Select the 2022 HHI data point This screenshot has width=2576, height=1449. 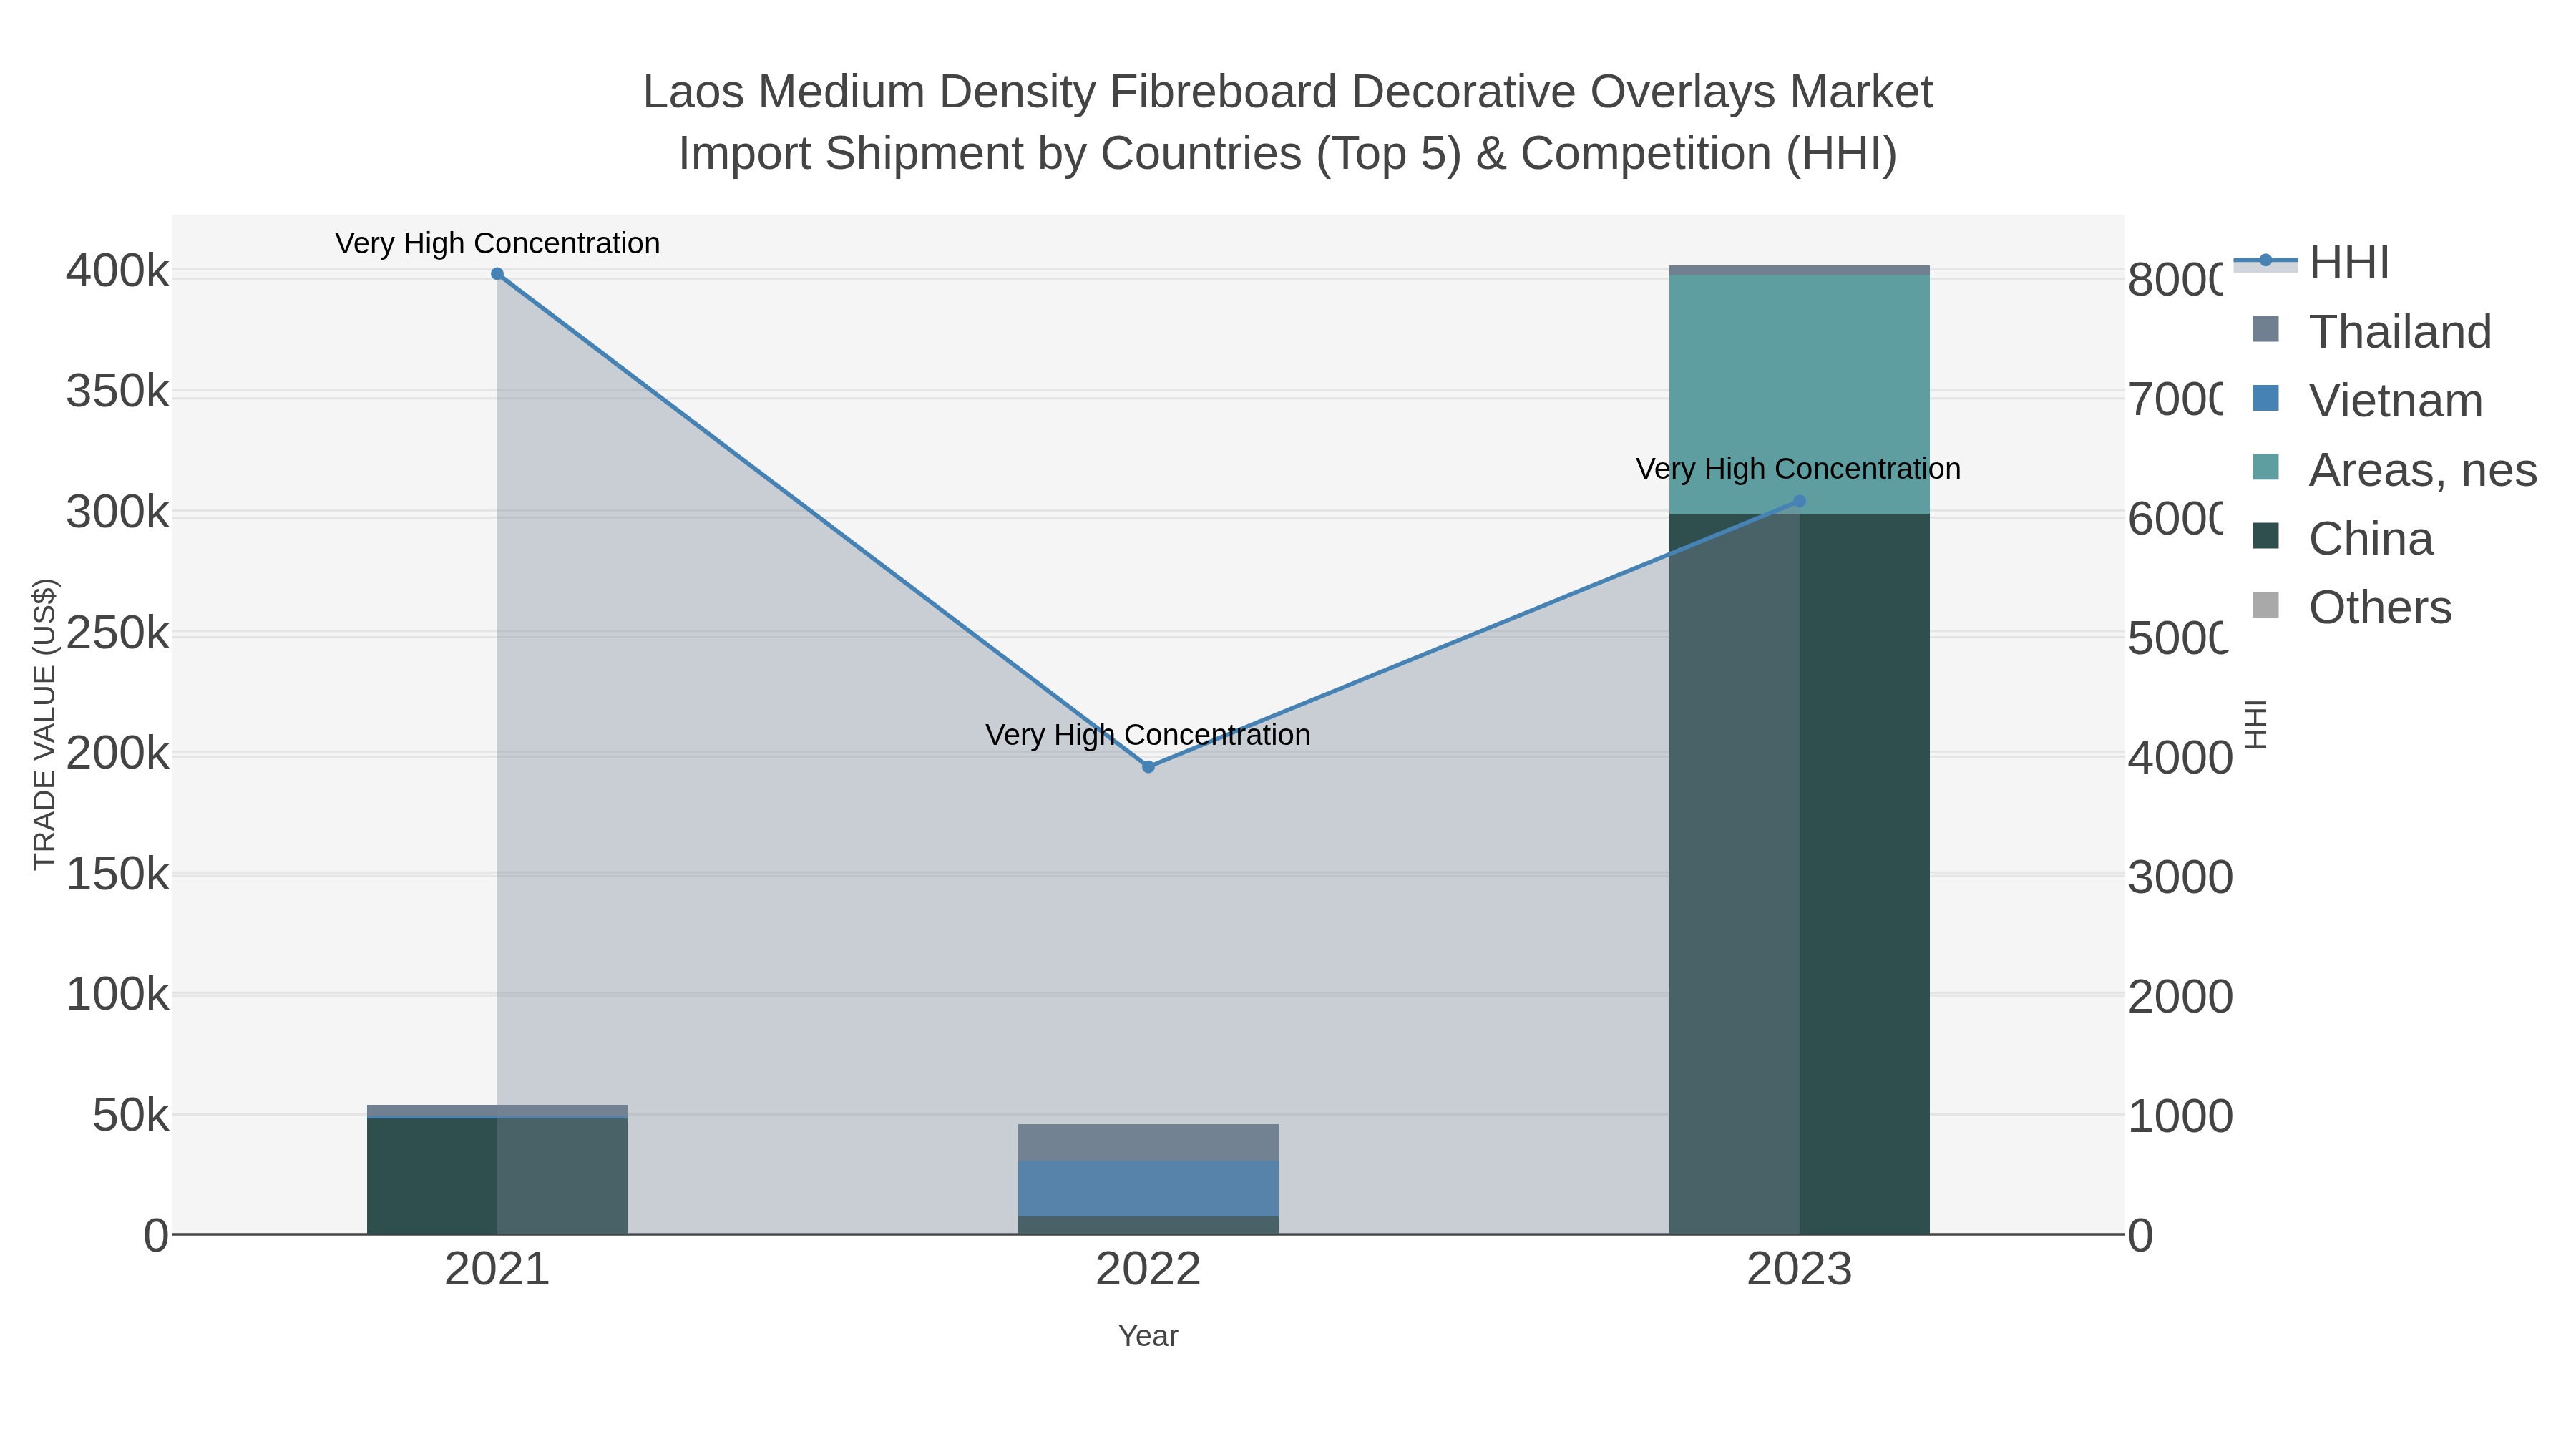point(1148,767)
